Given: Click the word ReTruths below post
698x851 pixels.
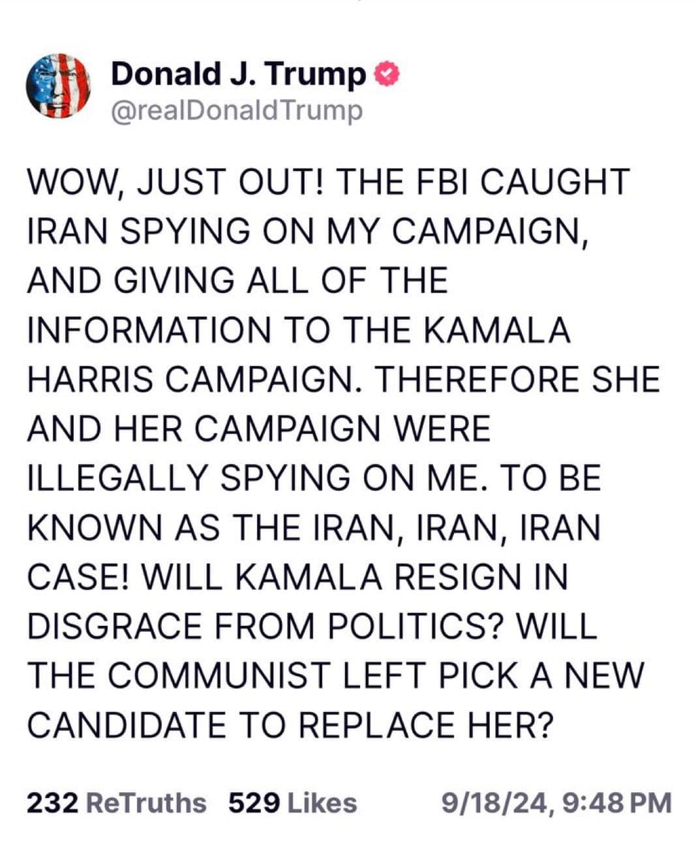Looking at the screenshot, I should (146, 803).
